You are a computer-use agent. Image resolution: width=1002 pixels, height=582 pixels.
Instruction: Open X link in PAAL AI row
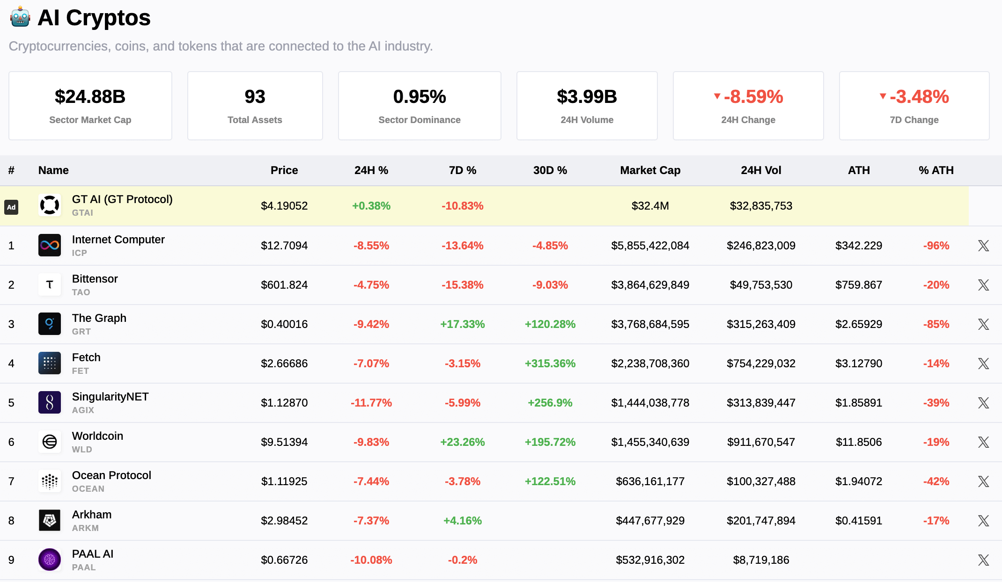(983, 560)
